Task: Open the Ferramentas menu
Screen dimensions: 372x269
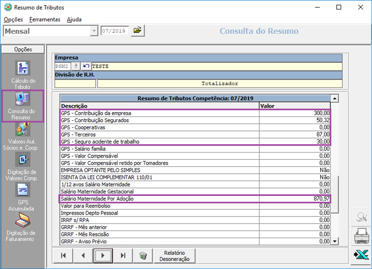Action: point(45,19)
